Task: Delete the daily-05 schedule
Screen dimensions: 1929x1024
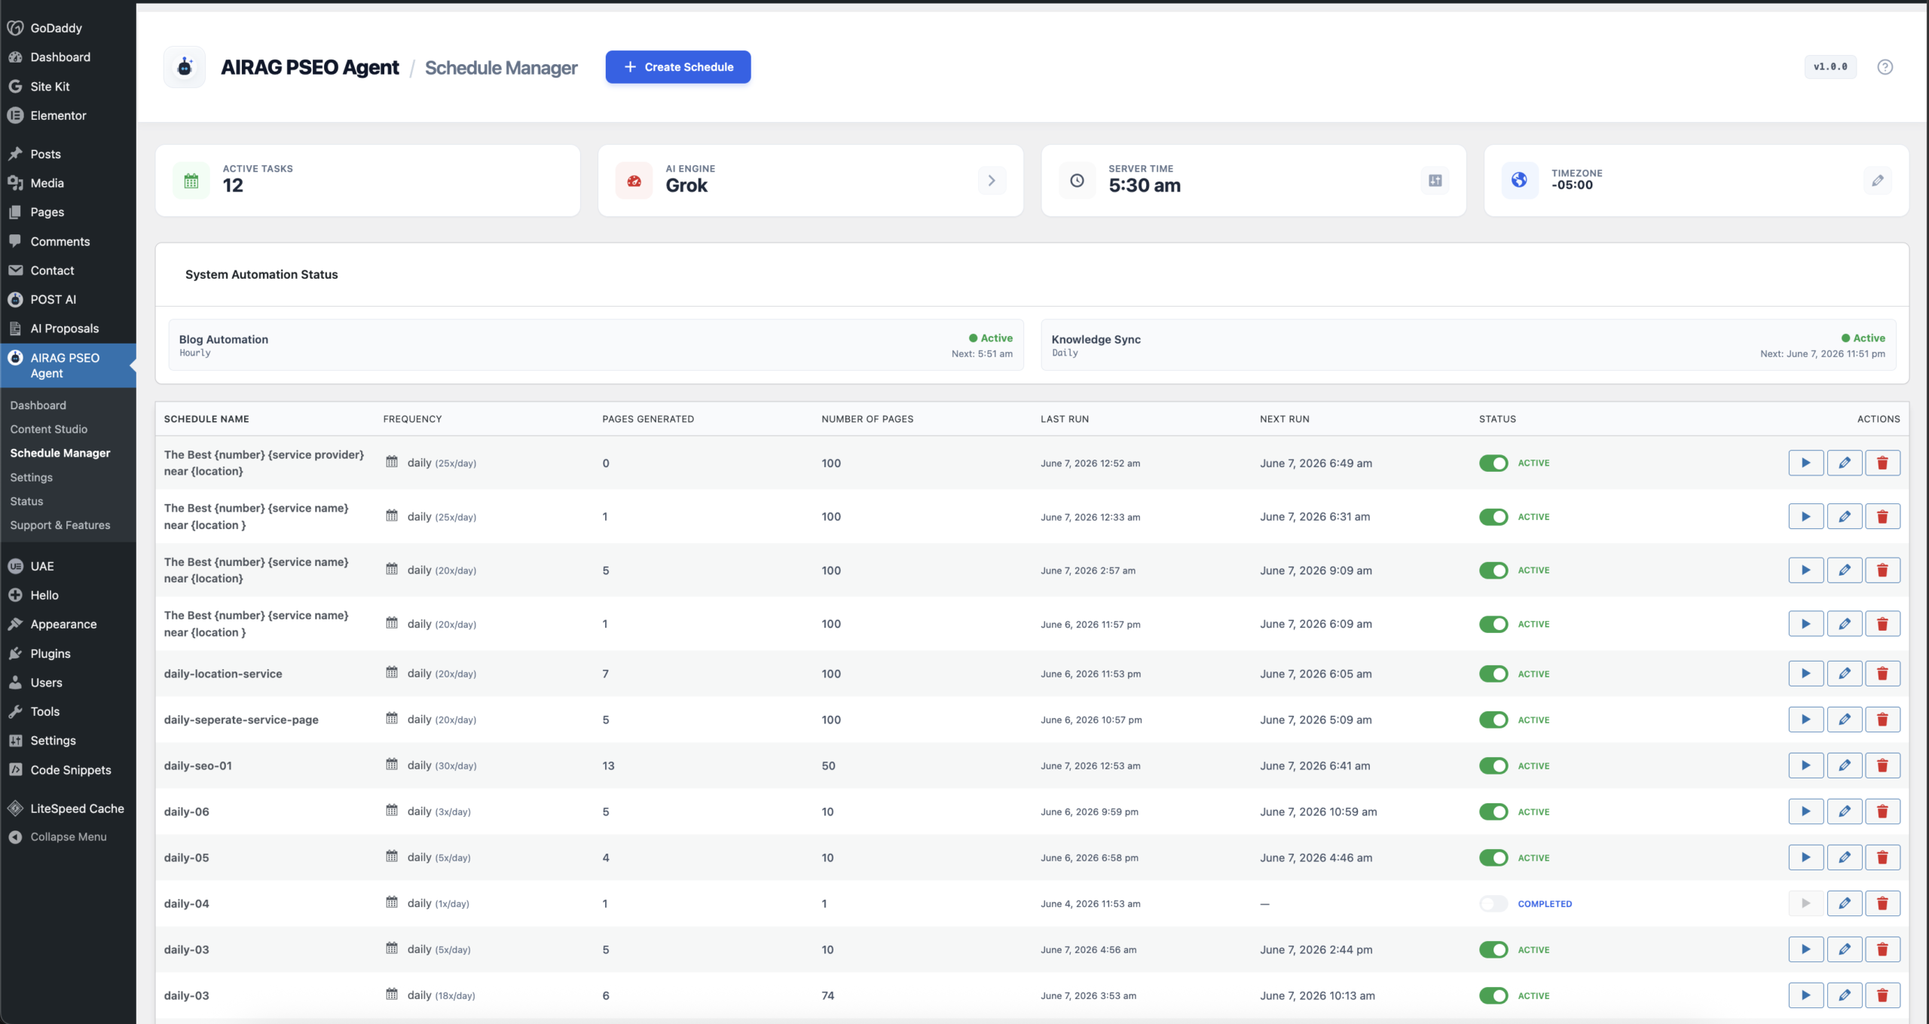Action: click(x=1882, y=857)
